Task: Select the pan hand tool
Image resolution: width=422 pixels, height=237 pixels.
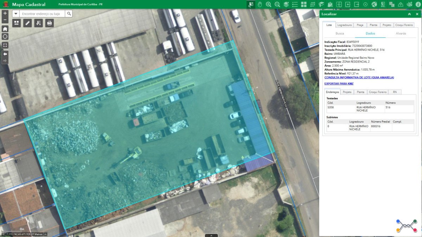Action: point(260,4)
